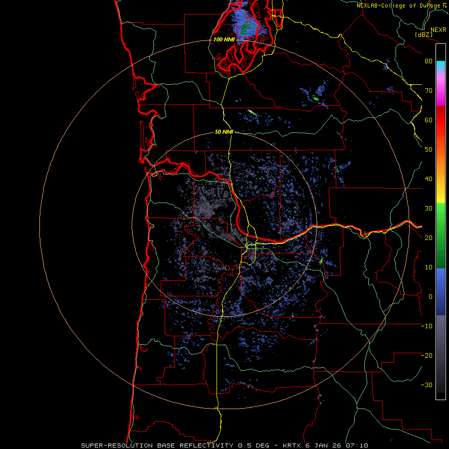
Task: Click the bright green band of color bar
Action: [441, 213]
